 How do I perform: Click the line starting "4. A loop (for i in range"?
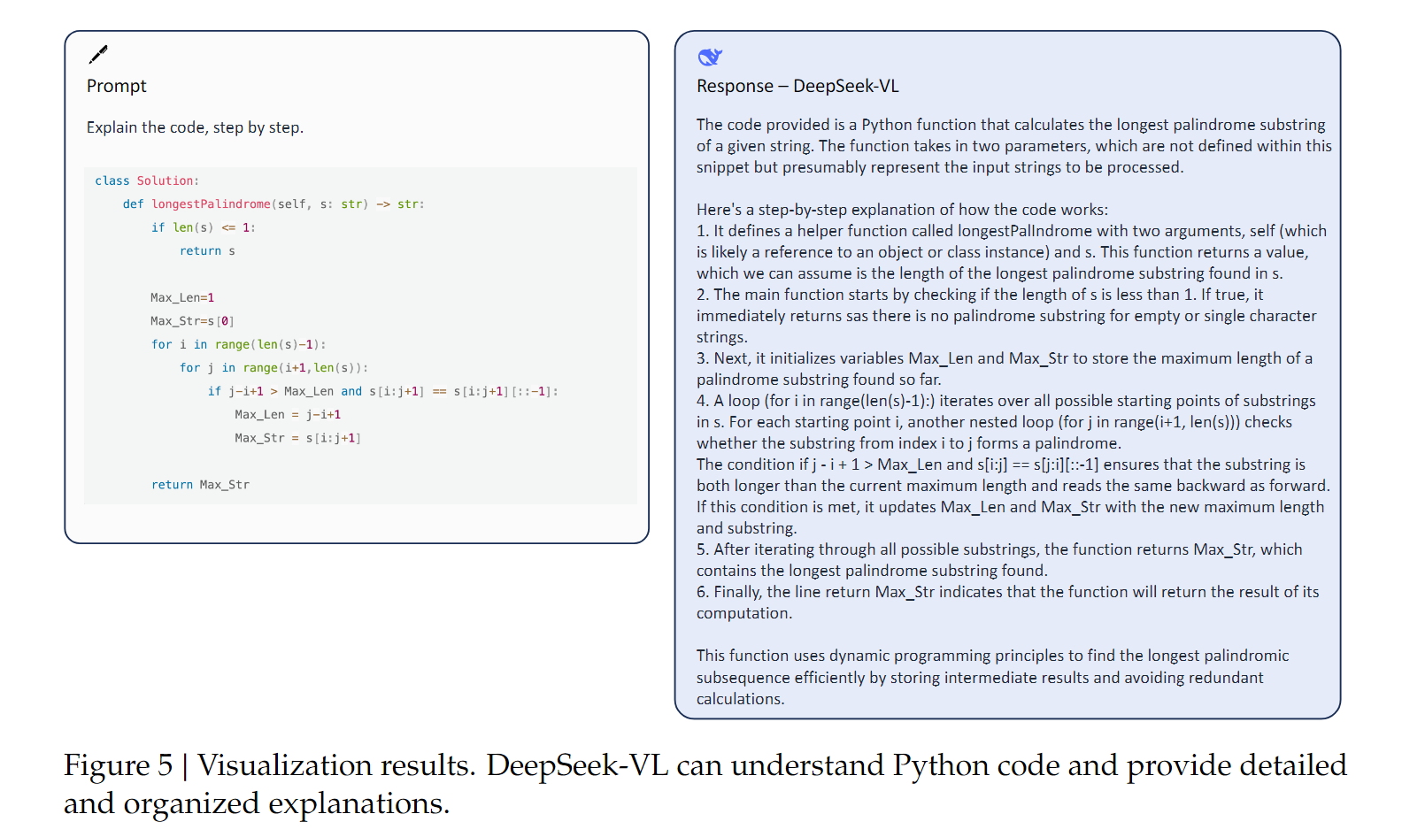coord(1006,401)
